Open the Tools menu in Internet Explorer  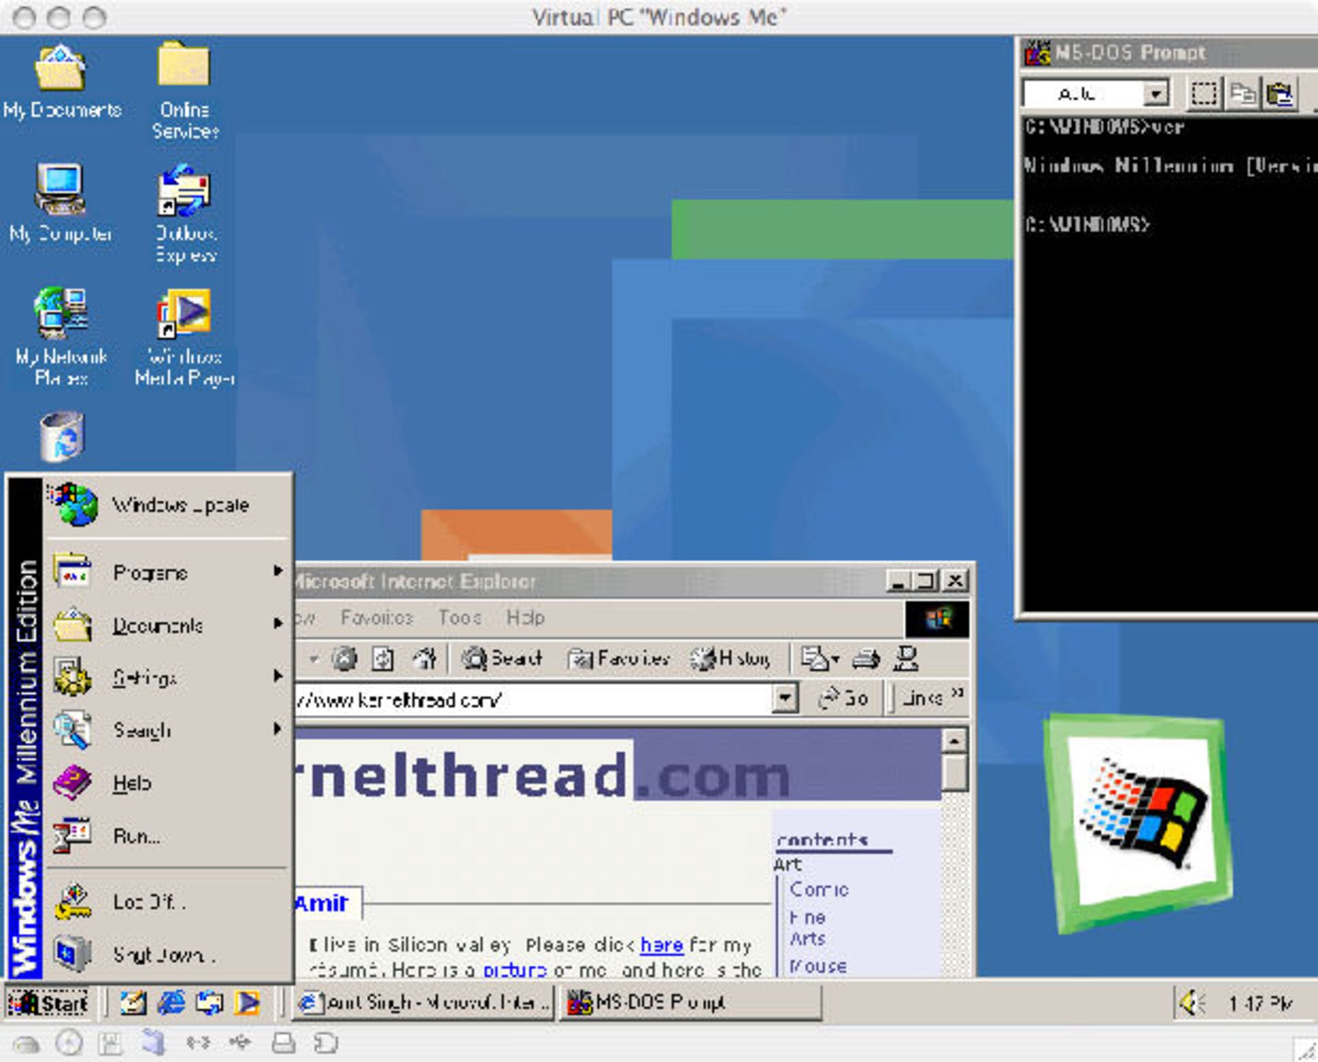(x=459, y=617)
